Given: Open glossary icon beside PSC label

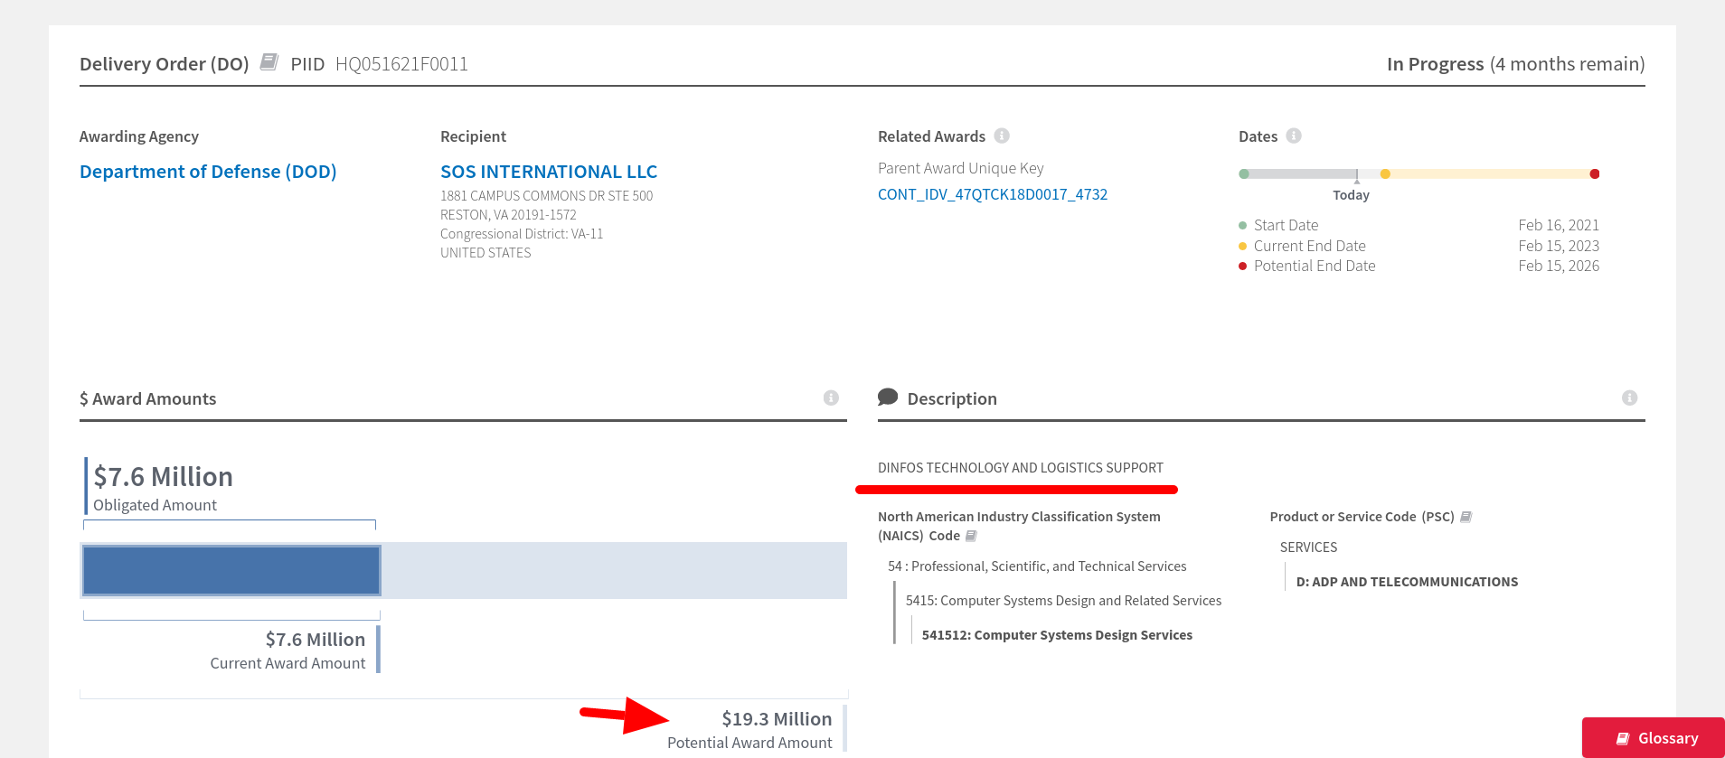Looking at the screenshot, I should pos(1466,517).
